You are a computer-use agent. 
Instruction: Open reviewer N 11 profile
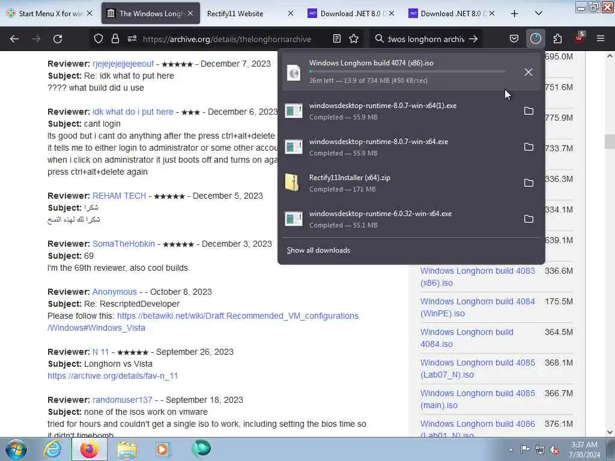coord(101,352)
